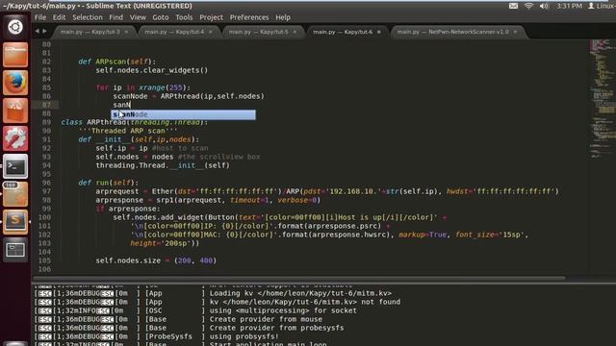
Task: Switch to the Terminal launcher icon
Action: click(x=15, y=166)
